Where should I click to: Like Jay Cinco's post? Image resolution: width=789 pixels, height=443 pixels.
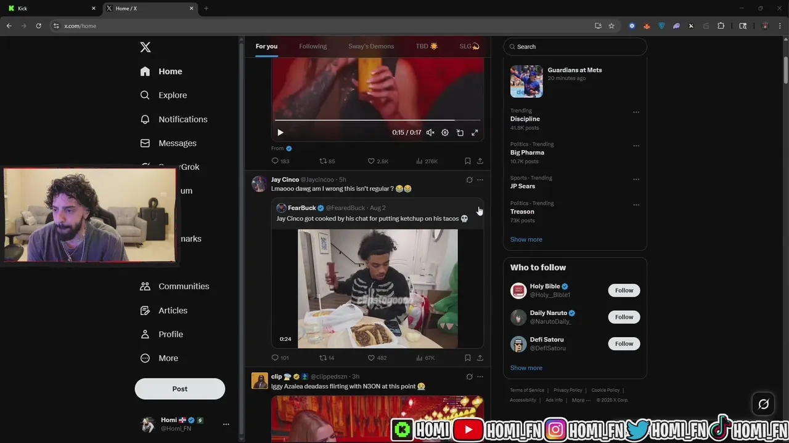coord(377,357)
